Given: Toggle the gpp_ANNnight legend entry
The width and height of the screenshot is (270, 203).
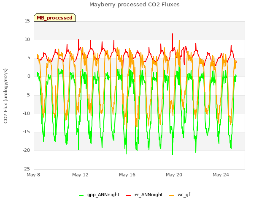Looking at the screenshot, I should click(99, 195).
